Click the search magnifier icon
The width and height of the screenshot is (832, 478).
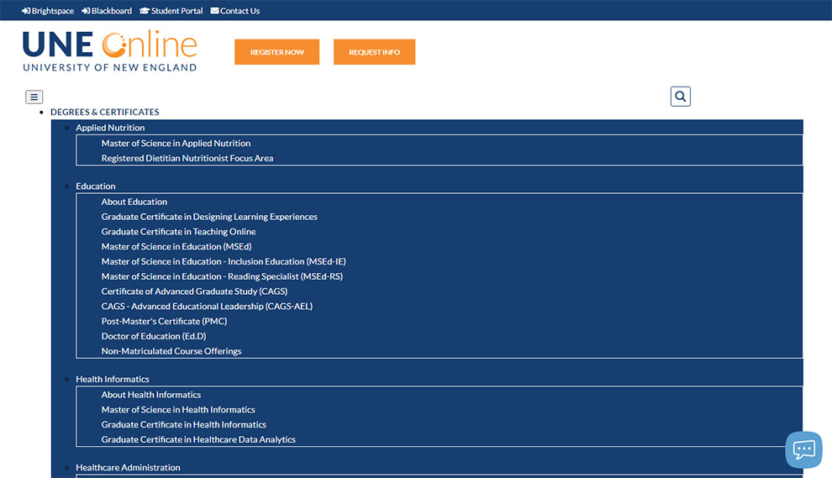680,97
